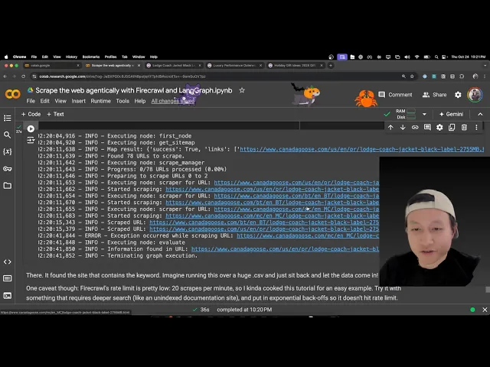The image size is (490, 367).
Task: Open macOS Spotlight search icon
Action: click(436, 57)
